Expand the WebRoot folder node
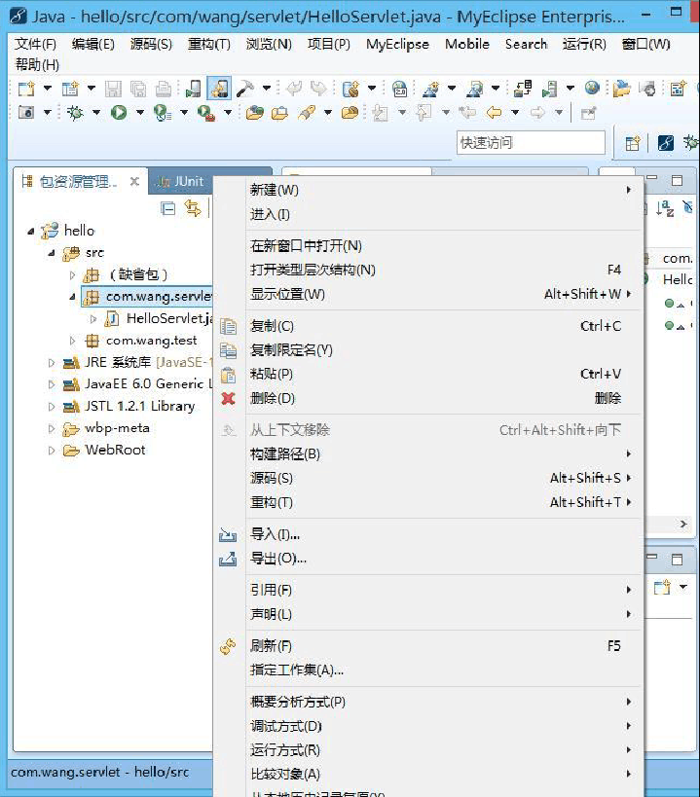The height and width of the screenshot is (797, 700). pyautogui.click(x=52, y=451)
